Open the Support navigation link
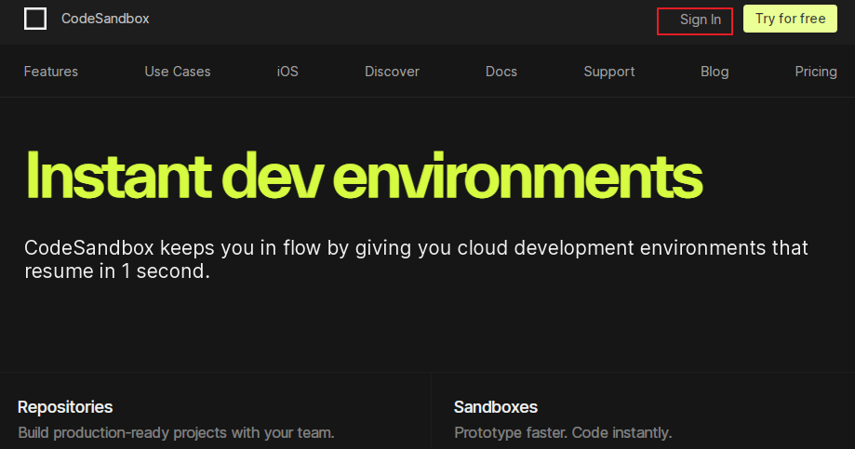The image size is (855, 449). (609, 72)
